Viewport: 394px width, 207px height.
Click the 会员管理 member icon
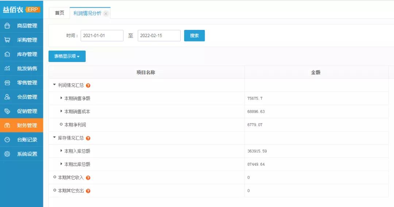click(7, 97)
